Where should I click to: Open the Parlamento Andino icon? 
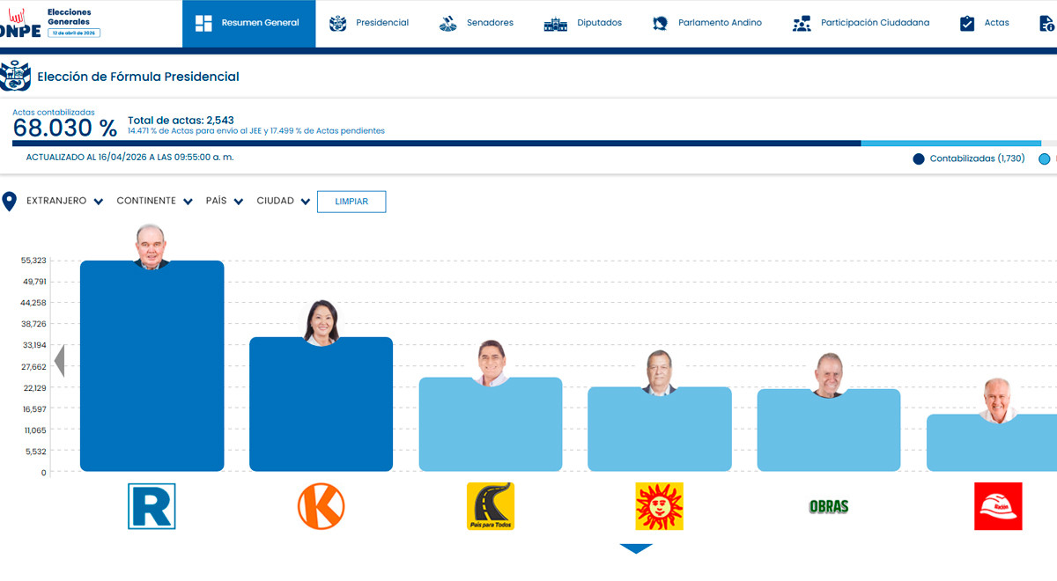pos(659,22)
